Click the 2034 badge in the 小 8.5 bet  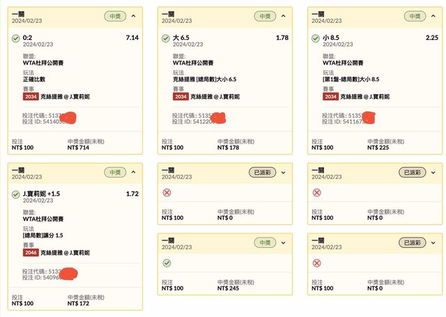point(331,96)
